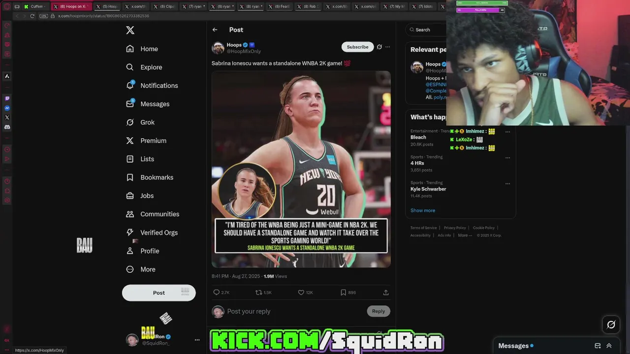Open Grok from the sidebar
This screenshot has height=354, width=630.
[x=140, y=122]
